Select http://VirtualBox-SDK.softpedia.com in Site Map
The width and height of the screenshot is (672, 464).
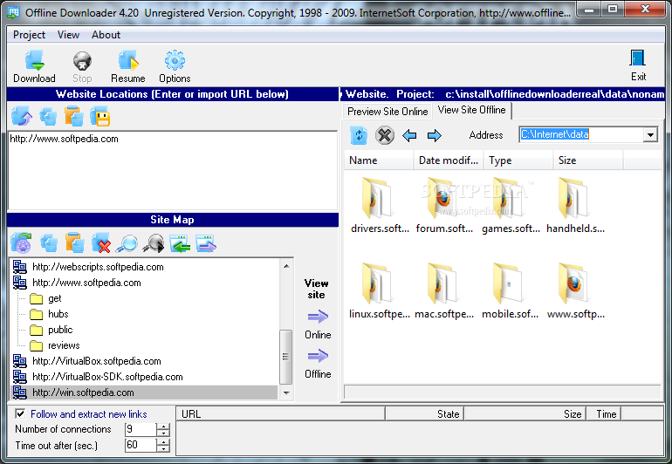click(107, 377)
